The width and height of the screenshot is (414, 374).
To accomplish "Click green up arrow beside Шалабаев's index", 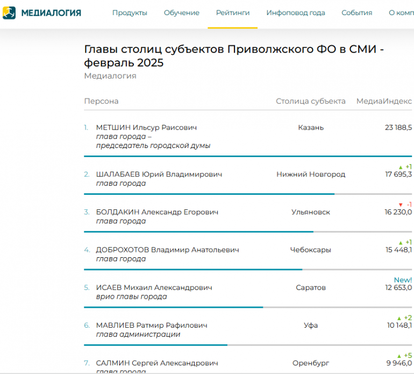I will tap(401, 167).
